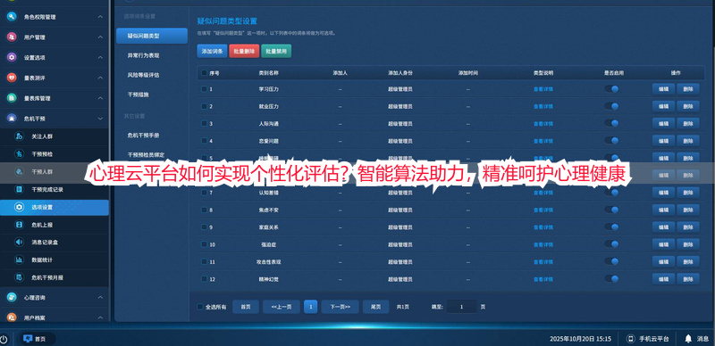Click the 尾页 pagination button
715x346 pixels.
(375, 307)
